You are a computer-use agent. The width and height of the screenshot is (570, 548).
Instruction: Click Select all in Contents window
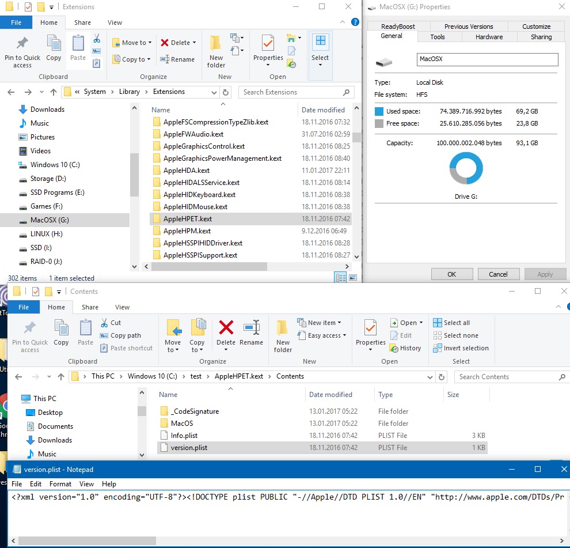click(x=451, y=323)
